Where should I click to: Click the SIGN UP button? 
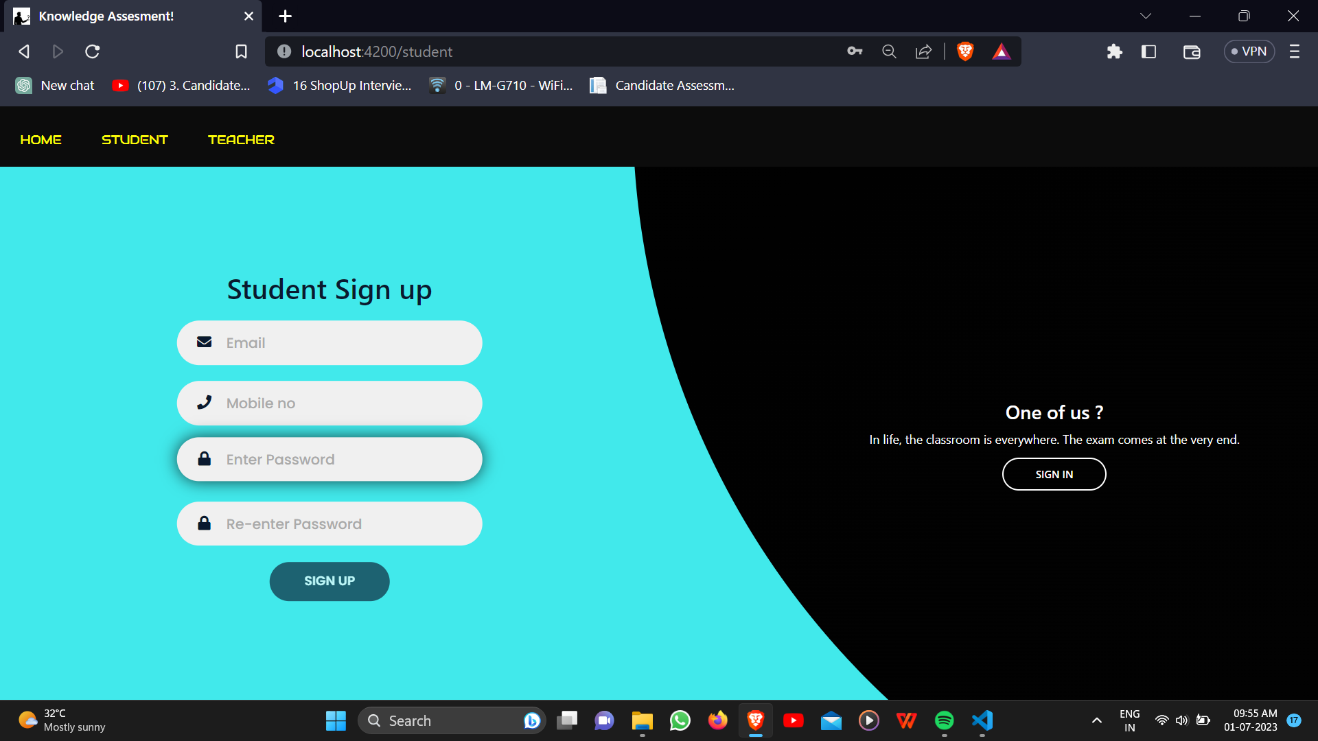tap(329, 581)
